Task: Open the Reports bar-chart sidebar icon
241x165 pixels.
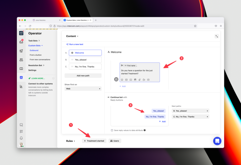Action: pyautogui.click(x=21, y=86)
